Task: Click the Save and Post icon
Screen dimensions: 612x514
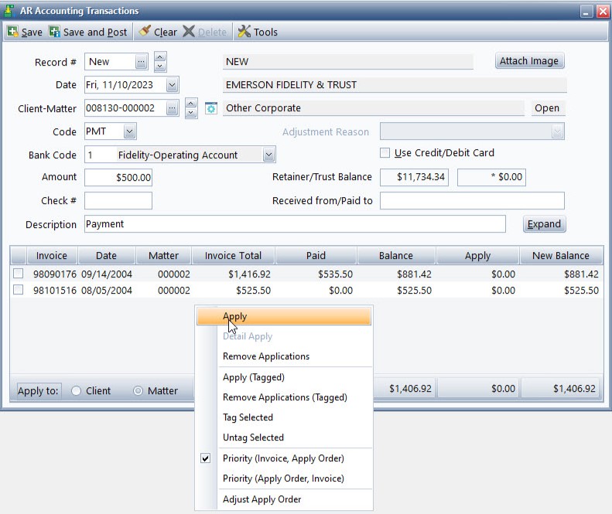Action: tap(54, 32)
